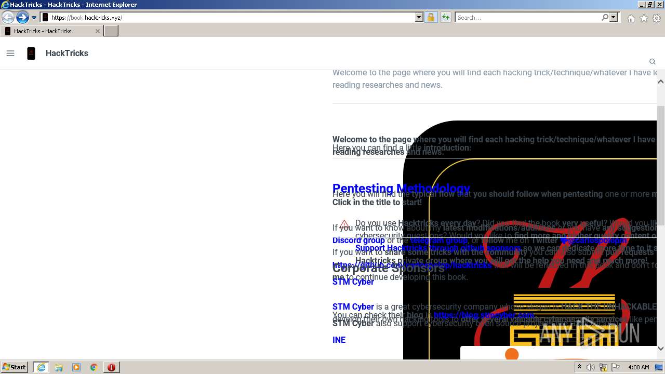
Task: Open the Windows Start menu
Action: pyautogui.click(x=15, y=367)
